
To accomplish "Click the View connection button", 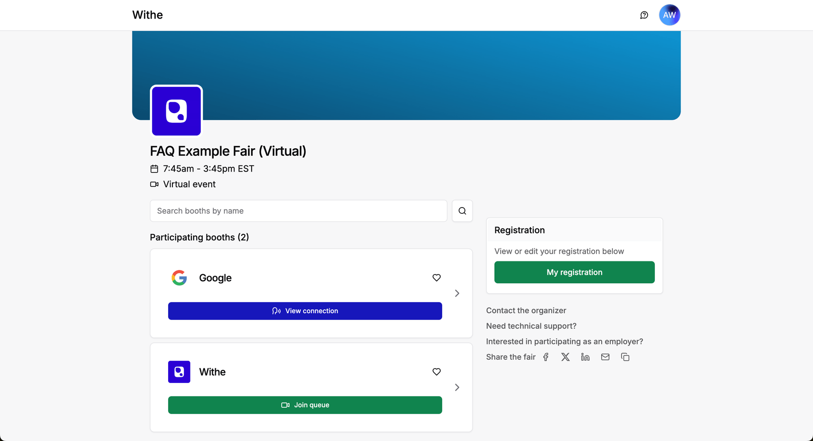I will pyautogui.click(x=305, y=311).
